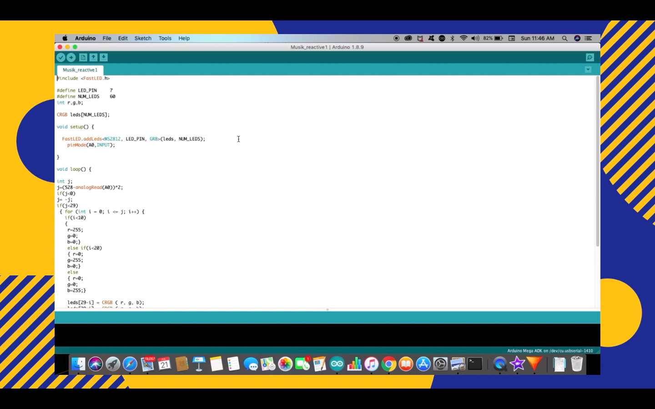Open Messages bubble in the Dock
The height and width of the screenshot is (409, 655).
click(x=251, y=364)
